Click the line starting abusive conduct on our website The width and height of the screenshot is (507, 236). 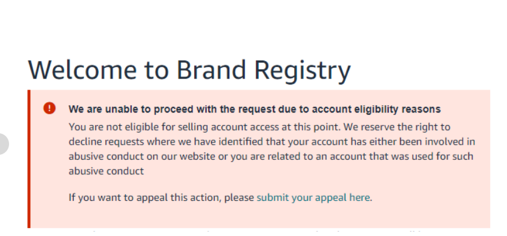270,157
